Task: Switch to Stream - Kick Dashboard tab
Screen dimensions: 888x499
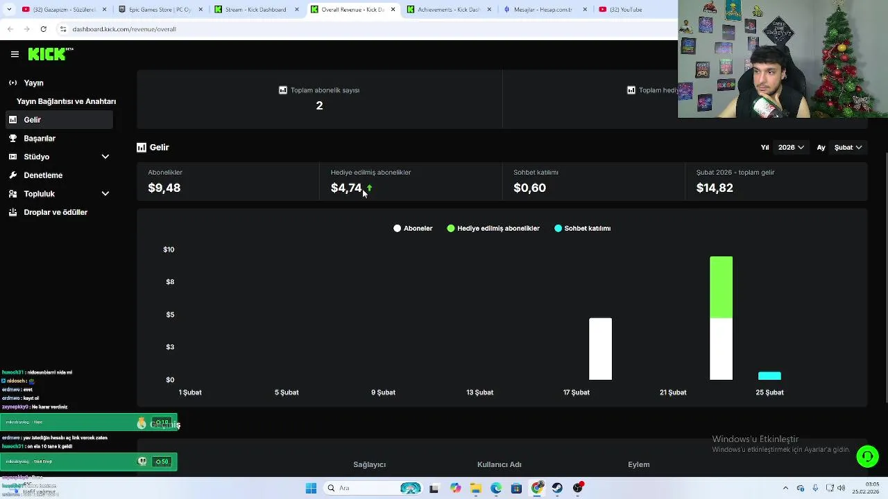Action: click(x=257, y=10)
